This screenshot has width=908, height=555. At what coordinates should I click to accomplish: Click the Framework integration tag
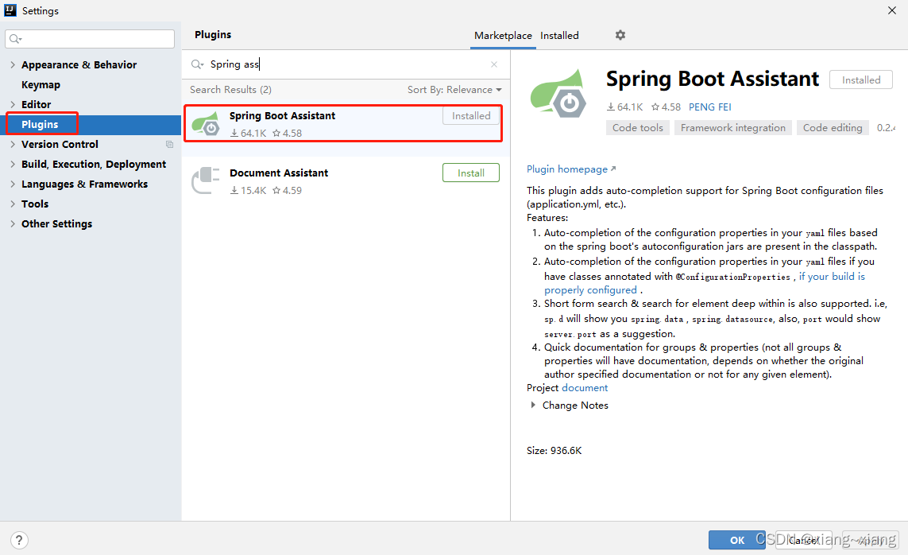(733, 127)
